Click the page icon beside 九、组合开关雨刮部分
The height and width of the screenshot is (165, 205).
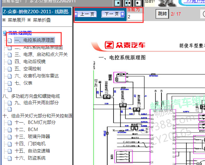point(10,103)
